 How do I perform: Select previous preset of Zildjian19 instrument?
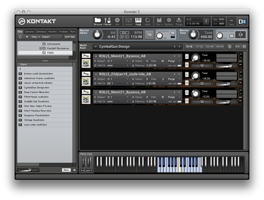(x=174, y=74)
